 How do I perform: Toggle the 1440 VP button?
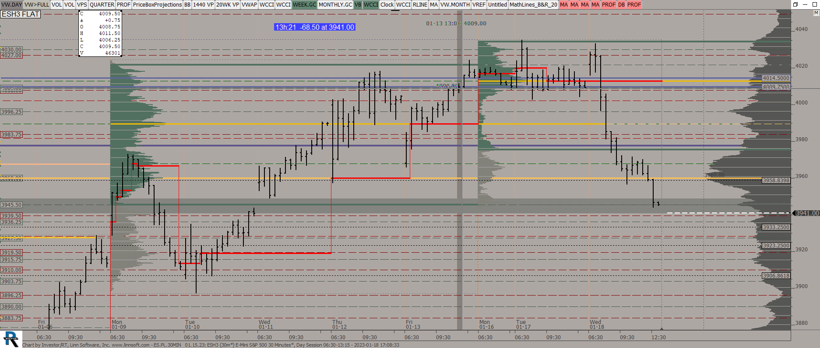click(203, 5)
